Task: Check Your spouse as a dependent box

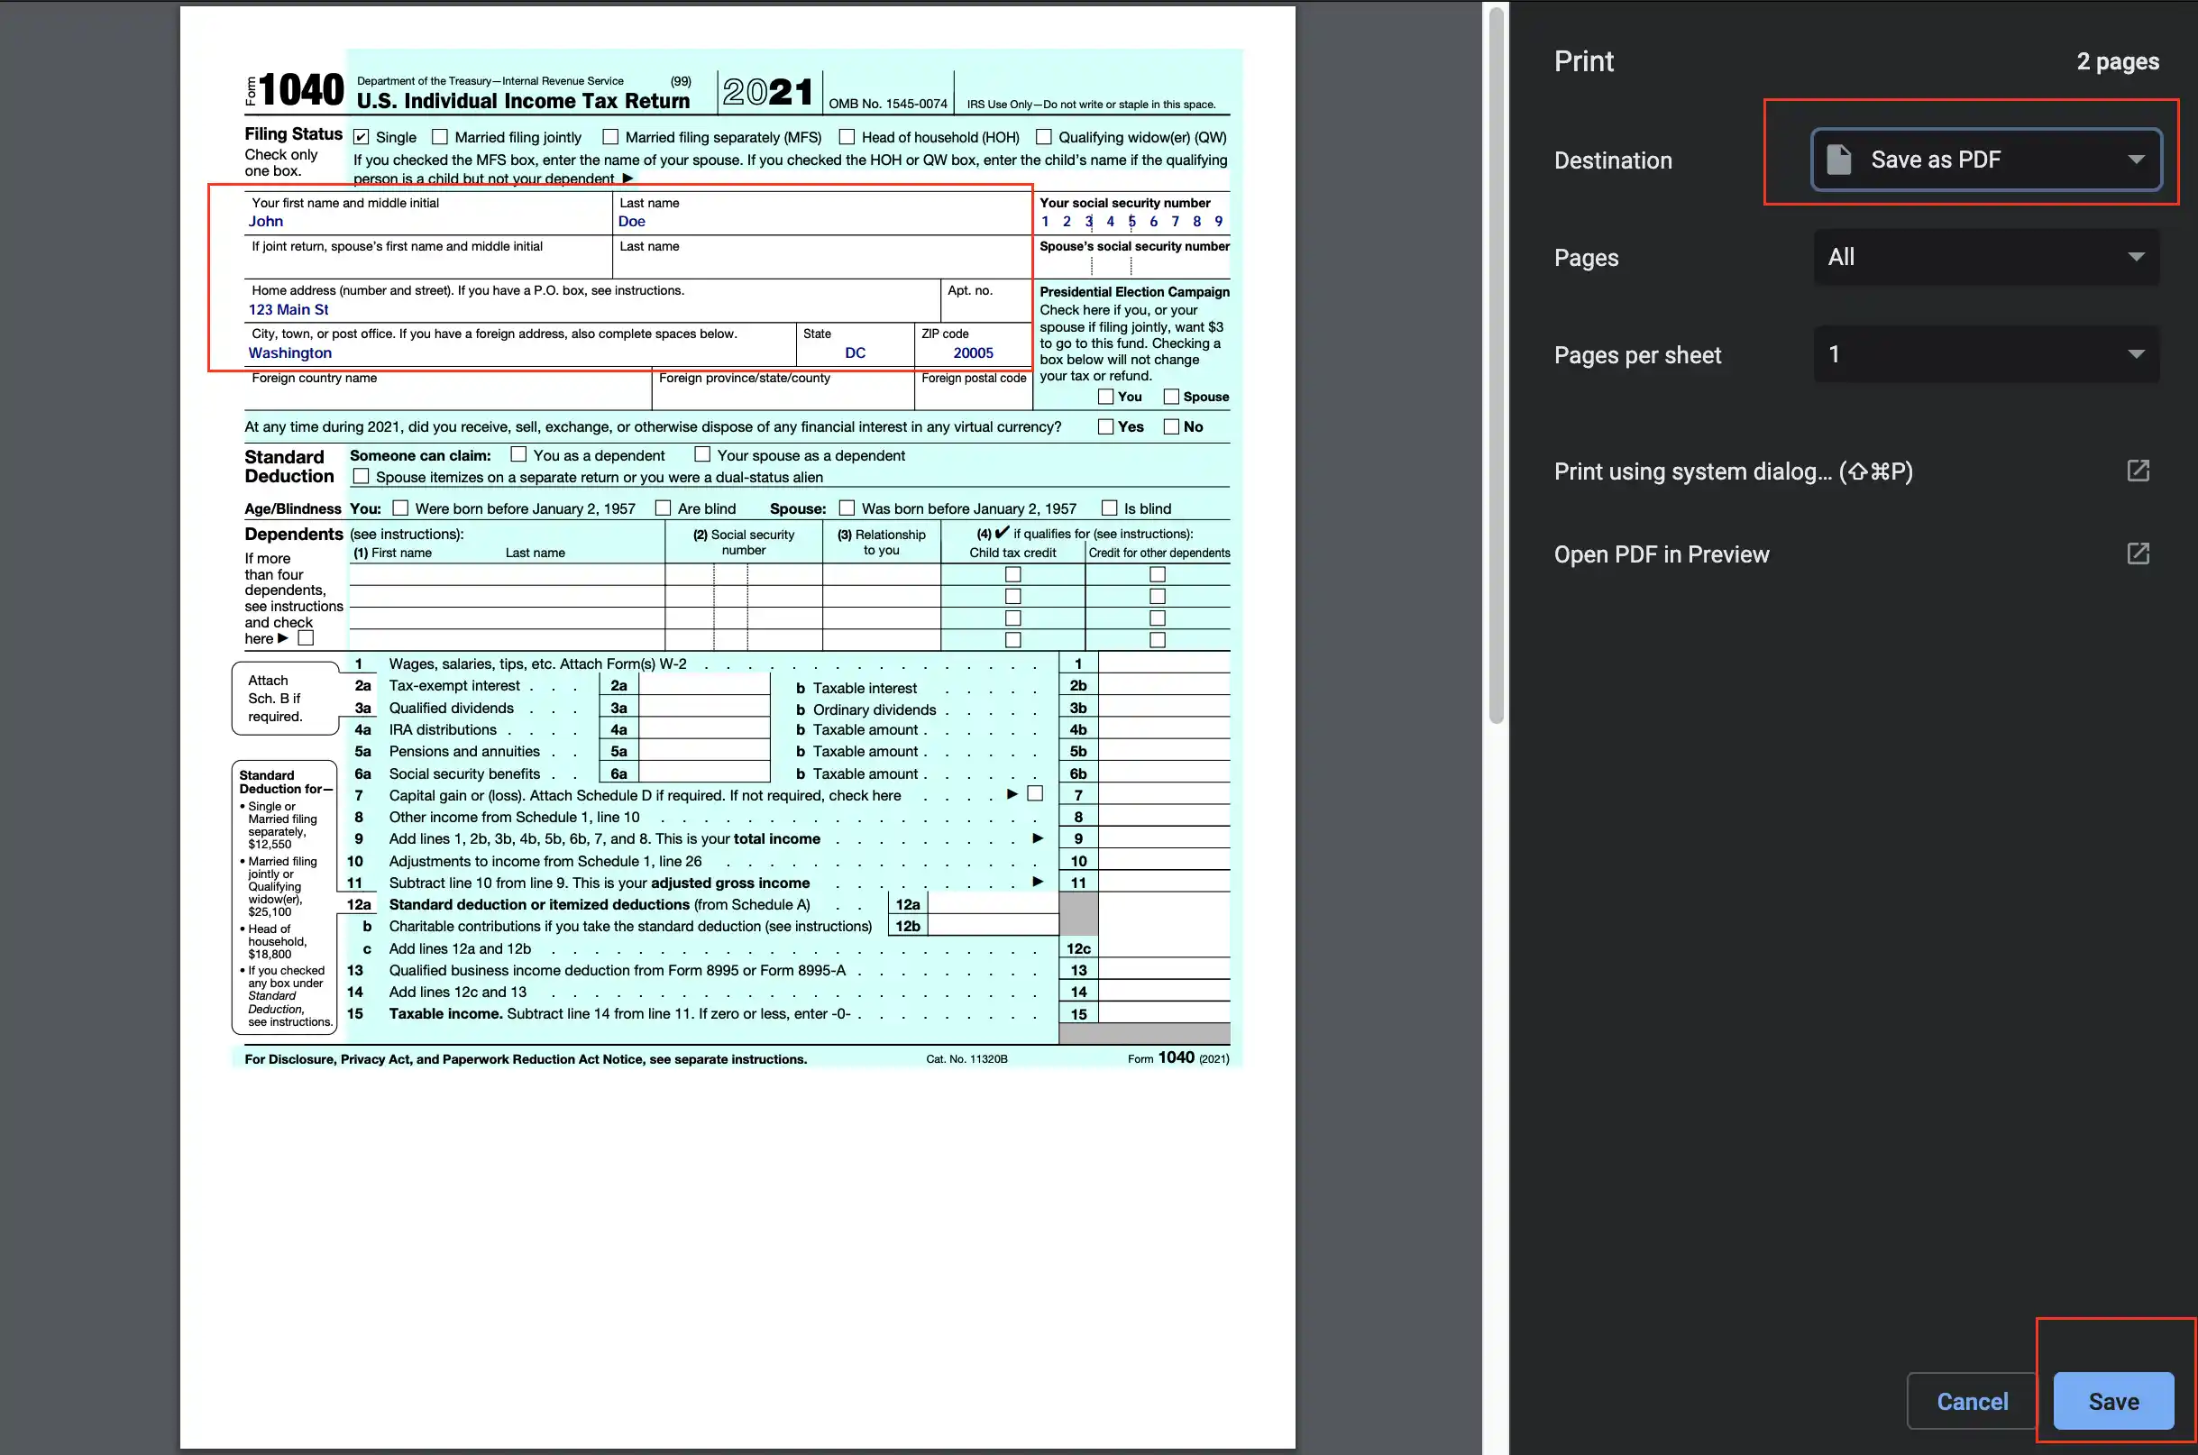Action: (702, 454)
